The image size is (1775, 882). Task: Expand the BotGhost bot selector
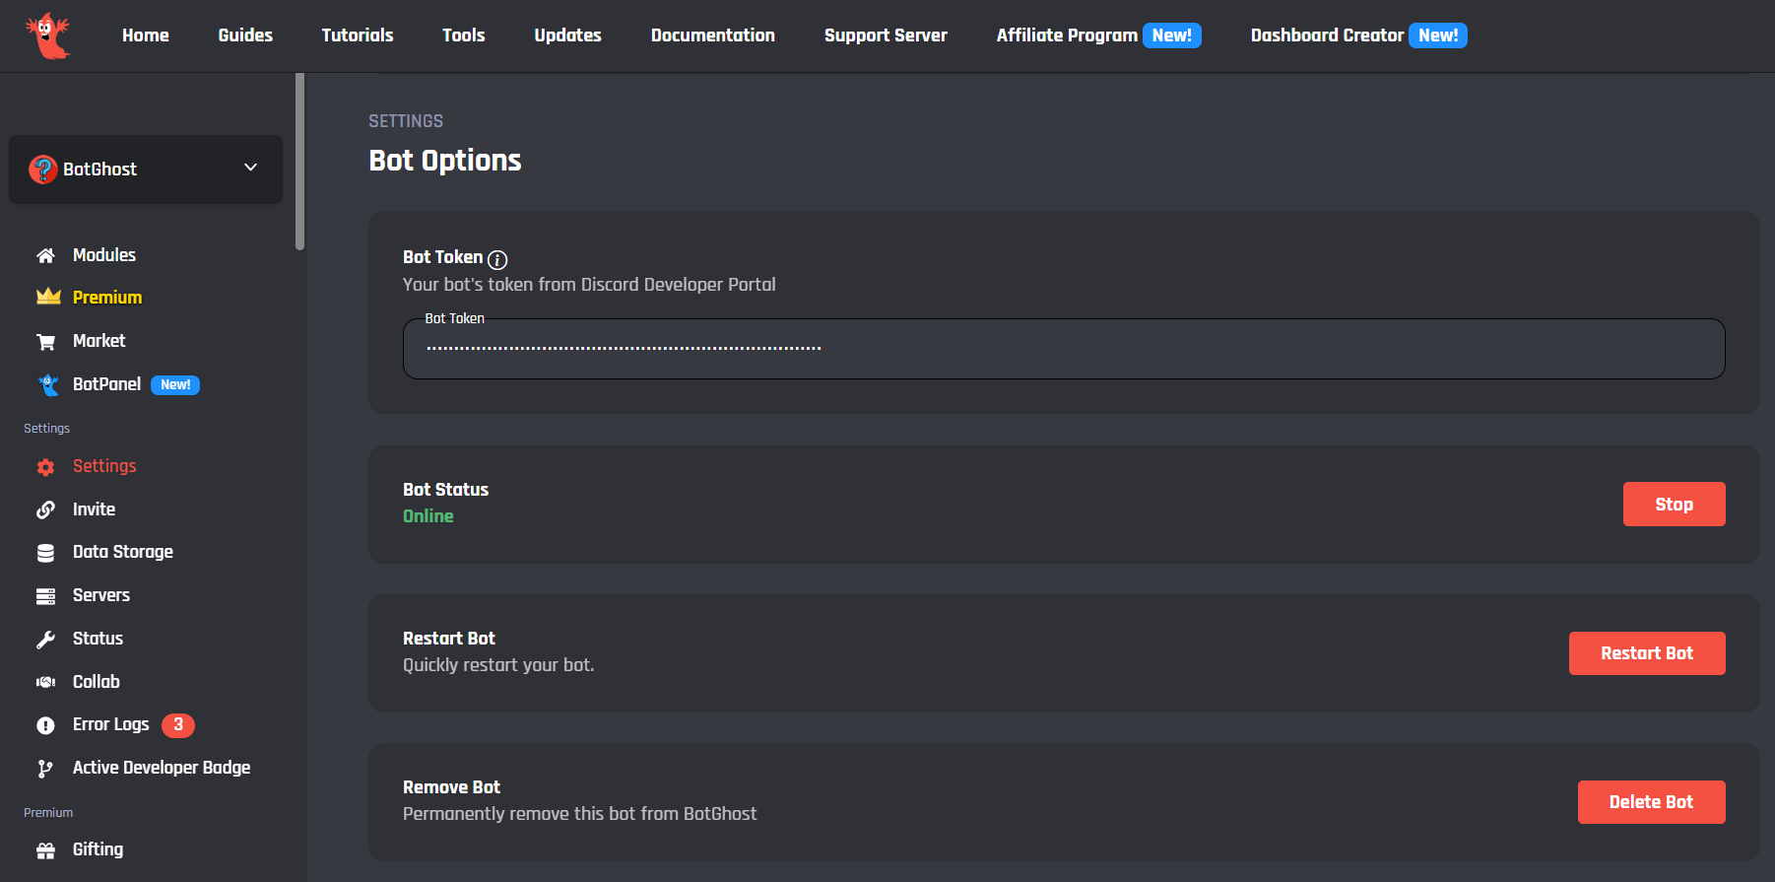click(x=249, y=168)
